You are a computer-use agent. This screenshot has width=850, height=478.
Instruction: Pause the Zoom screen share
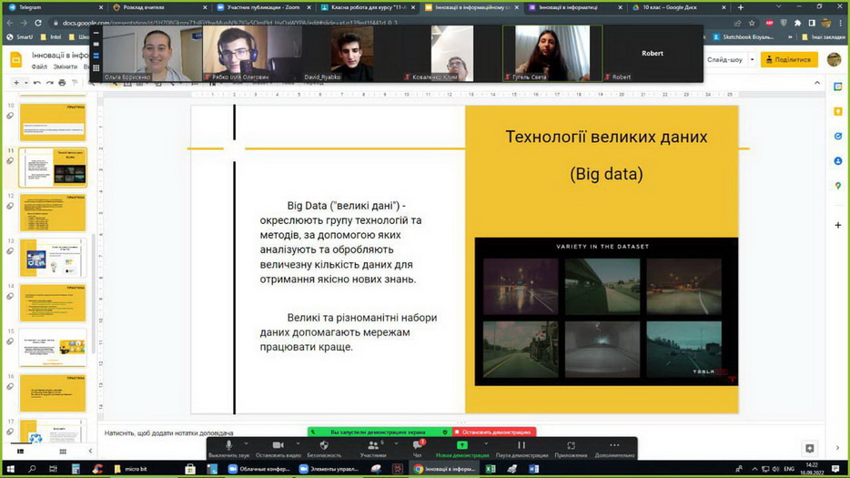coord(521,448)
